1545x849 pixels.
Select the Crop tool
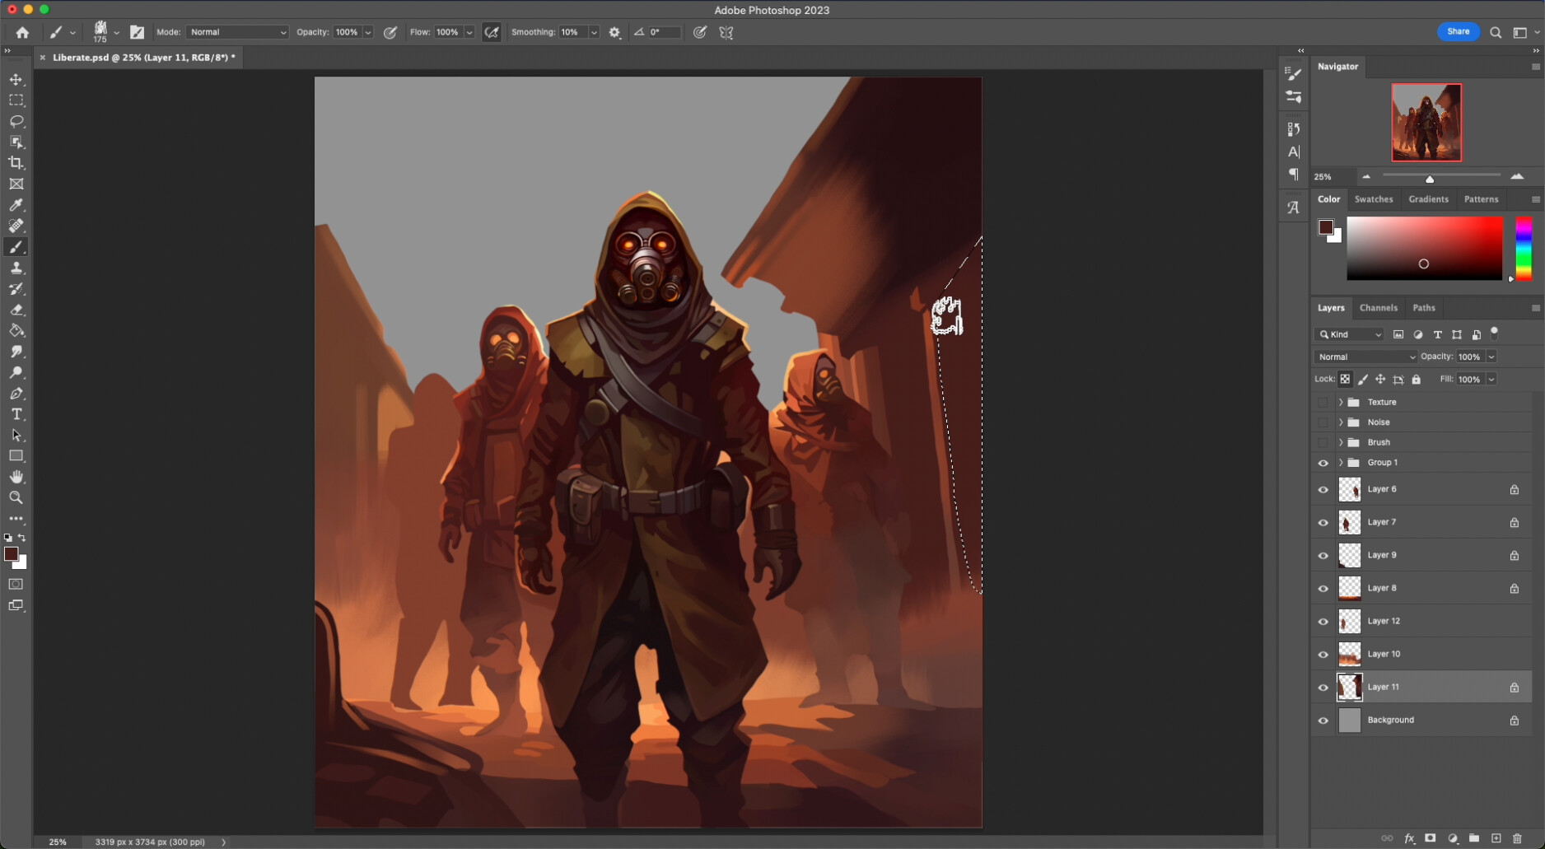coord(16,163)
